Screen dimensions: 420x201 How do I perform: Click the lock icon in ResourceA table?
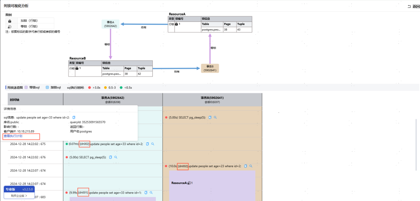(177, 24)
